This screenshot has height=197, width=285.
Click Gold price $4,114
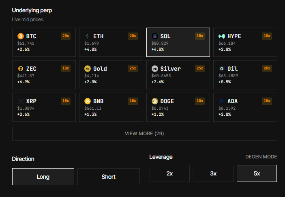[x=92, y=76]
